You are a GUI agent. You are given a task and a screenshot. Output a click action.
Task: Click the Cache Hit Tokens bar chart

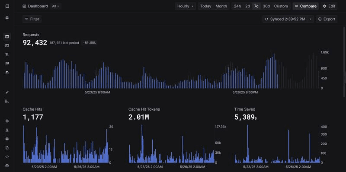click(171, 144)
